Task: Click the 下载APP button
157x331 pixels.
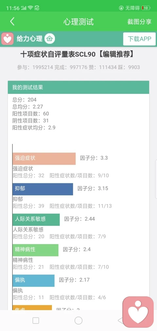Action: click(x=139, y=39)
